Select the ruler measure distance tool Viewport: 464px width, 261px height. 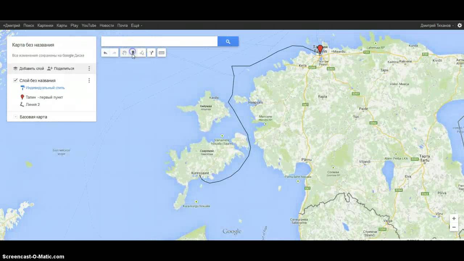click(162, 53)
